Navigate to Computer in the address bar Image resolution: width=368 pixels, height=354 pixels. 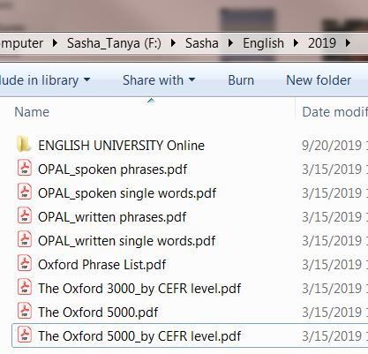[x=22, y=43]
